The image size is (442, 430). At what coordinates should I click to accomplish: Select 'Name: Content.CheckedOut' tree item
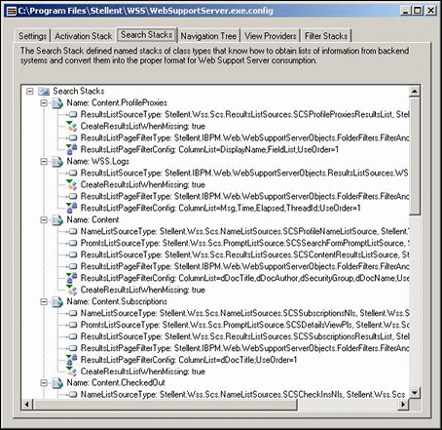(x=116, y=383)
